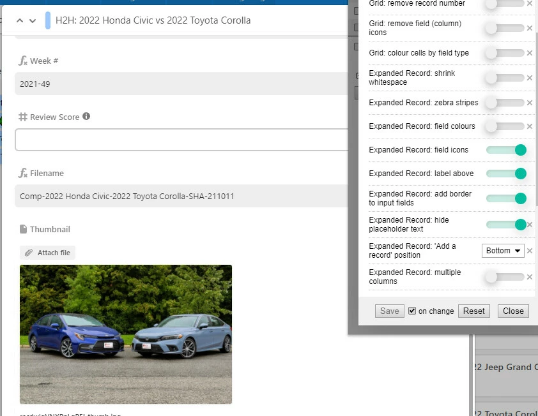538x416 pixels.
Task: Clear the 'Grid: remove field (column) icons' setting
Action: point(530,28)
